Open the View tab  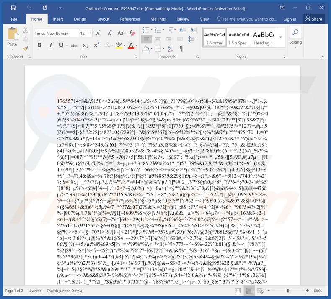click(x=204, y=19)
